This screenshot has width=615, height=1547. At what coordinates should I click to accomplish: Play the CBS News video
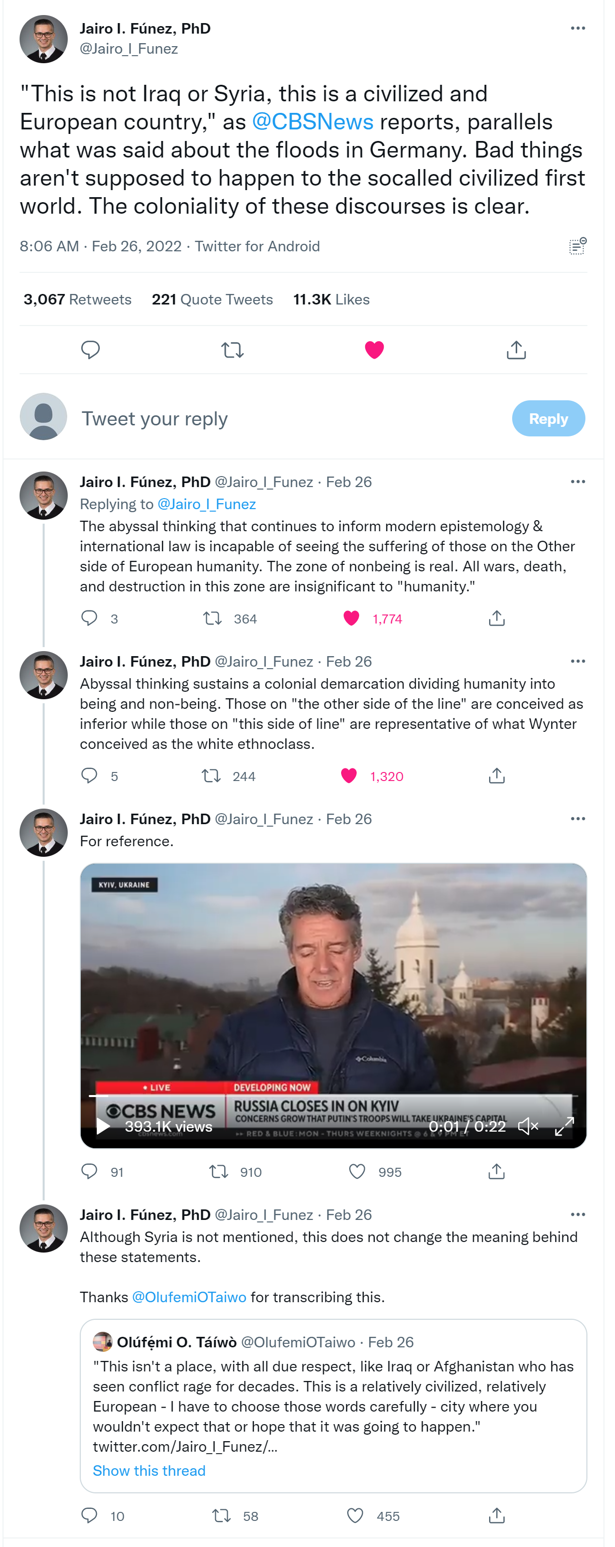103,1127
